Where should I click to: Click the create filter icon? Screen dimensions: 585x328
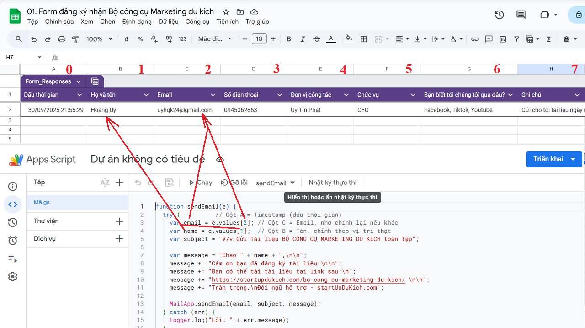coord(516,39)
